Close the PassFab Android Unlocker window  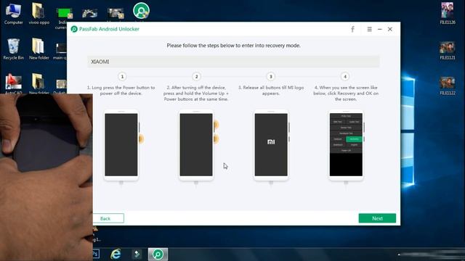[x=390, y=29]
